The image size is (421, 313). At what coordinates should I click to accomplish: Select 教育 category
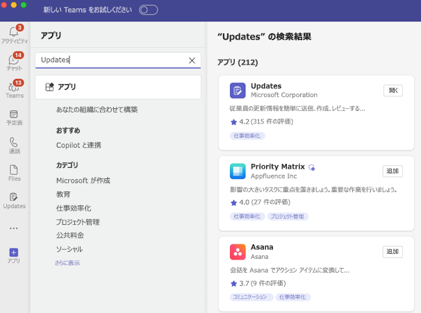(x=63, y=194)
